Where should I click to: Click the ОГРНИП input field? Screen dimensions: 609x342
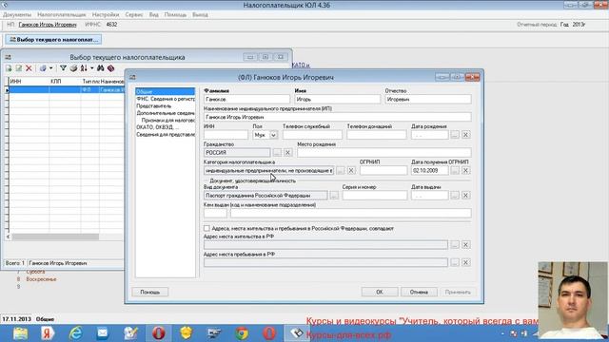point(383,171)
